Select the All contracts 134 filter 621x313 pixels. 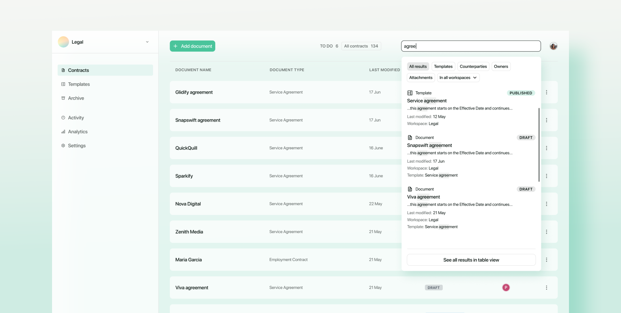361,46
